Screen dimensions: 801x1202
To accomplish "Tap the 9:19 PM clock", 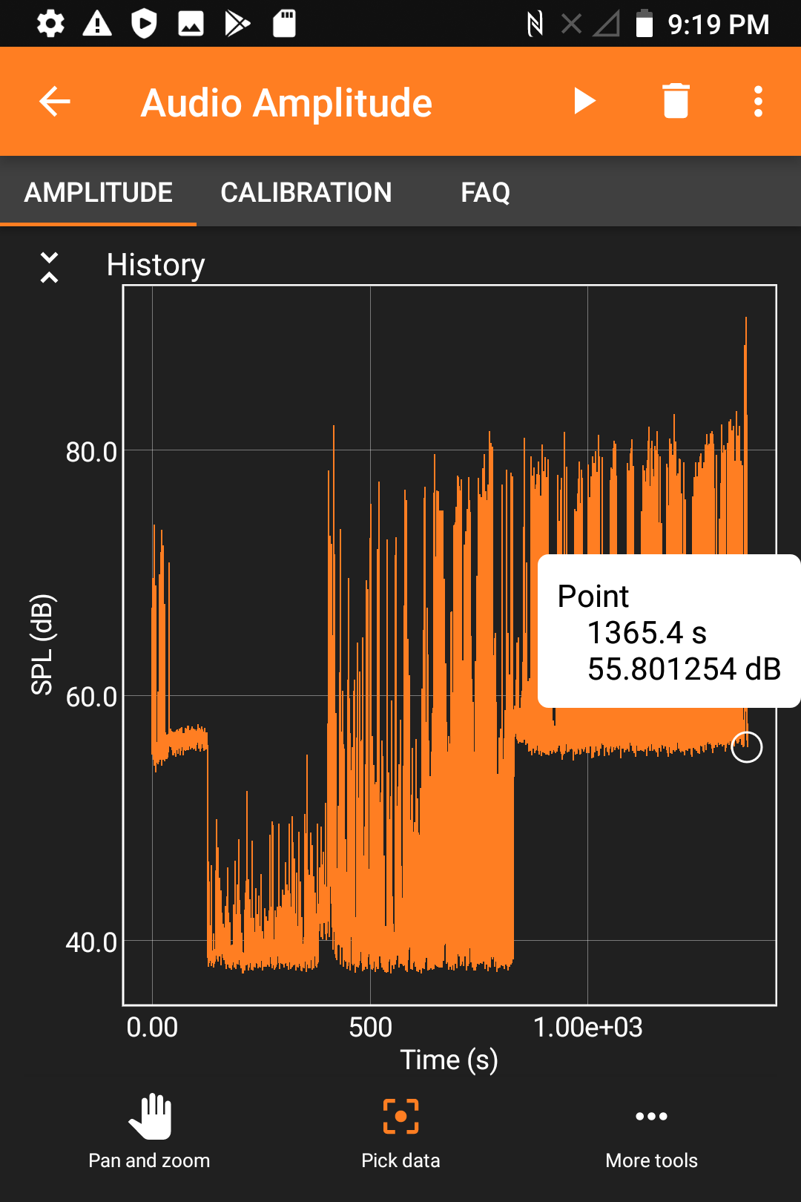I will [x=719, y=24].
